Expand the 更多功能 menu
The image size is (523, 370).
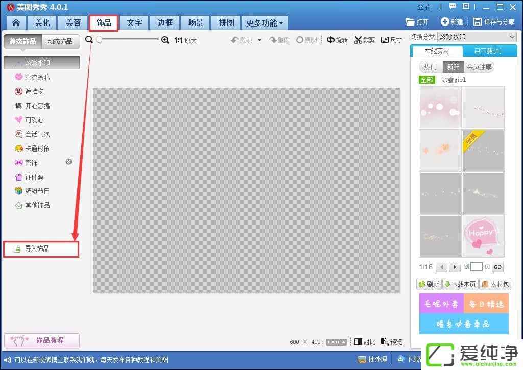(265, 23)
